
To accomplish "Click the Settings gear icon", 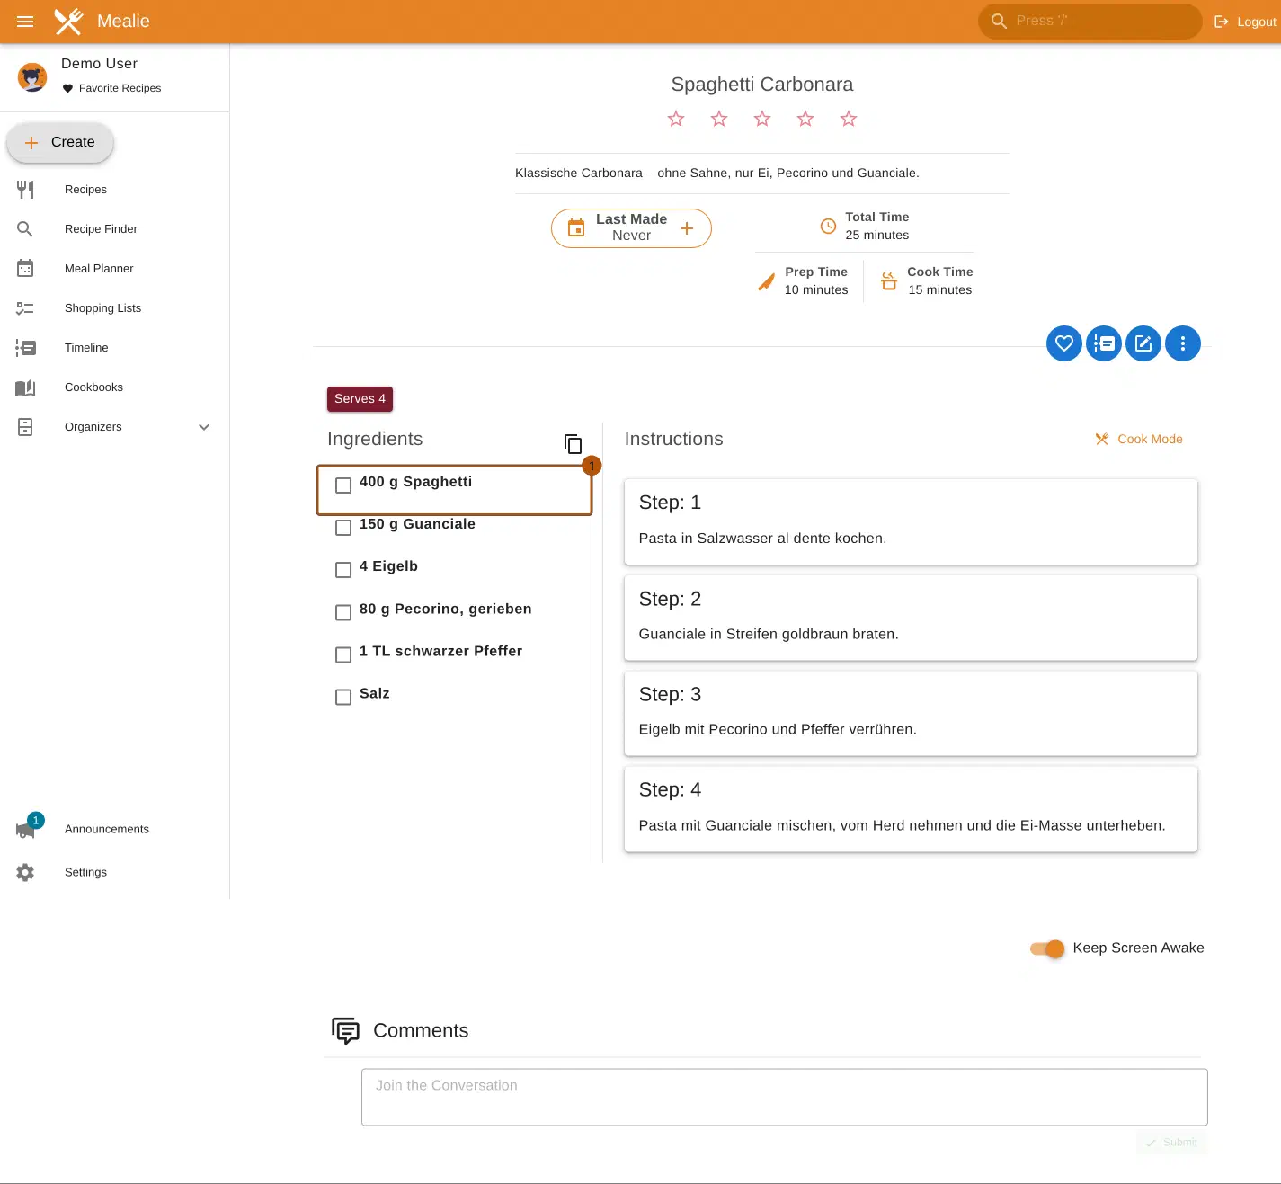I will (x=25, y=872).
